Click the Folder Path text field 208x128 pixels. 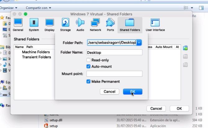pos(112,43)
